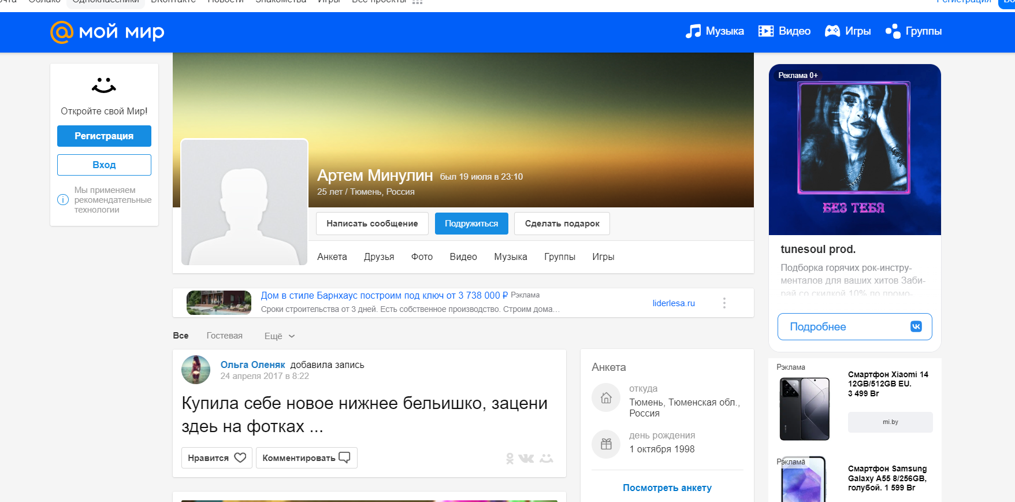Click the info icon beside recommendation technologies

63,200
